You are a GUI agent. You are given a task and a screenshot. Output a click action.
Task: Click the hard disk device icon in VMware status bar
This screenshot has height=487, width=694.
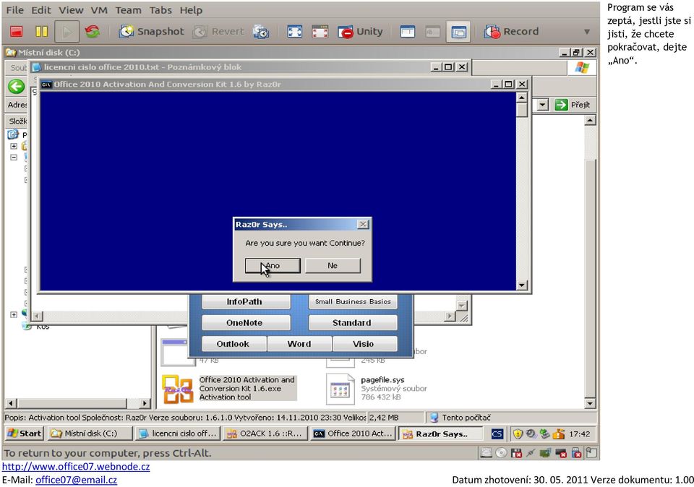coord(487,453)
